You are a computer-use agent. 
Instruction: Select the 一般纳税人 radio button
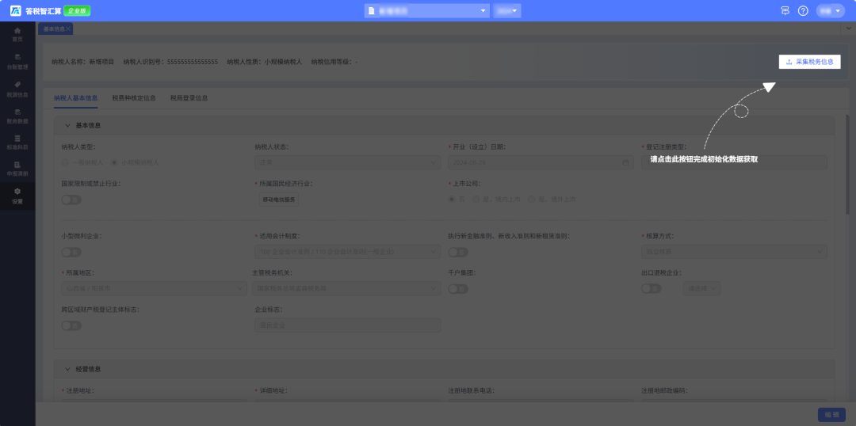(x=66, y=162)
